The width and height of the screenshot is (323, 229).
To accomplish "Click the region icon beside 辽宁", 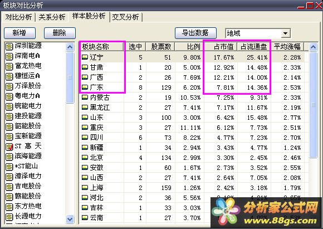I will click(85, 57).
